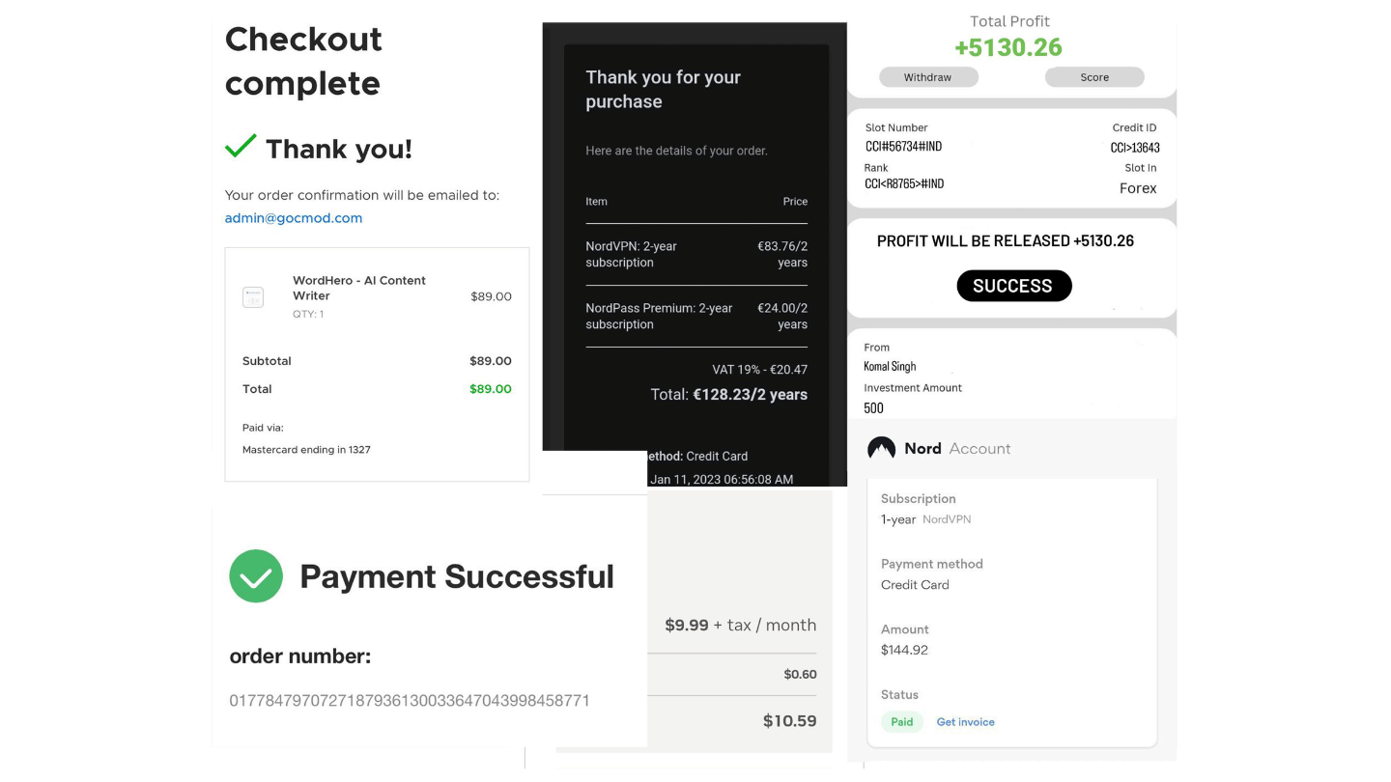The image size is (1391, 782).
Task: Click the green Paid status badge
Action: pos(901,722)
